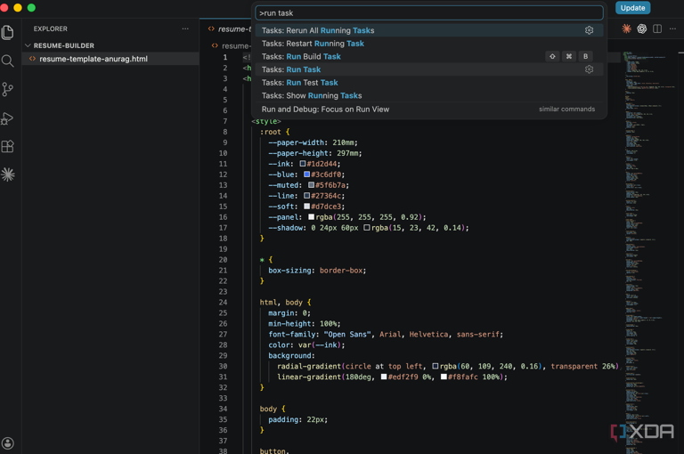Click the Update button

[x=632, y=8]
